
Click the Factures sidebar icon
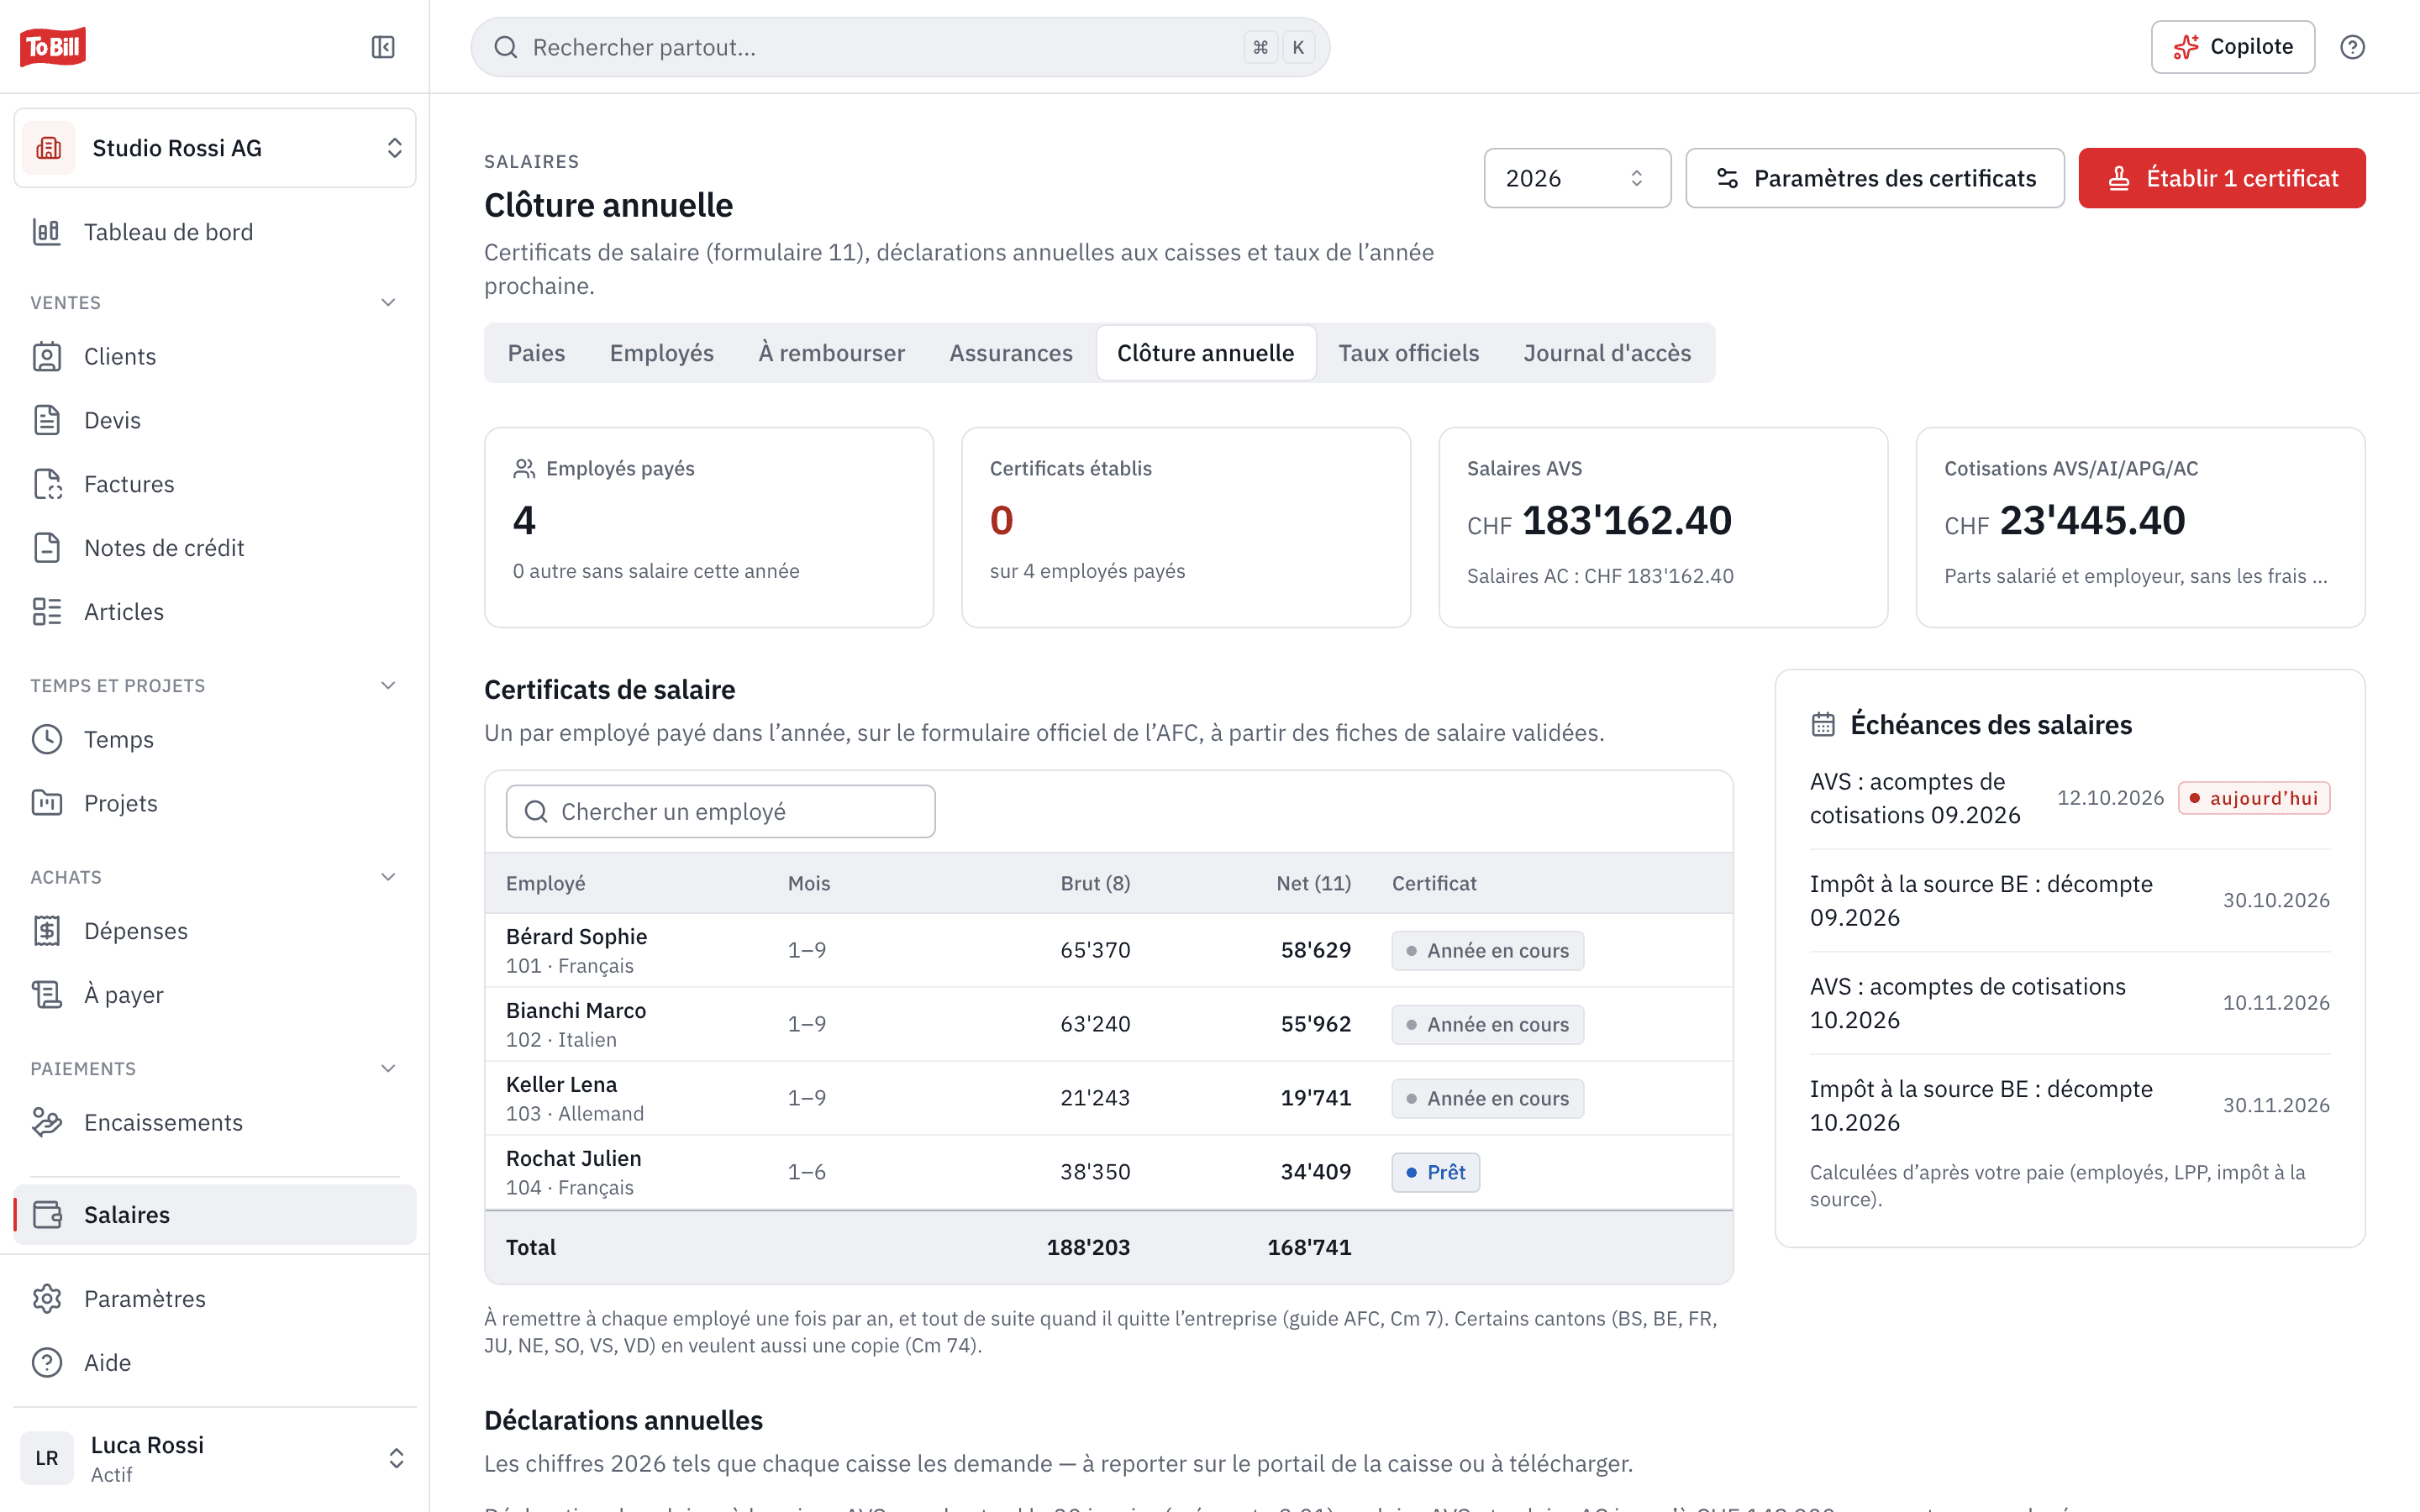tap(47, 484)
